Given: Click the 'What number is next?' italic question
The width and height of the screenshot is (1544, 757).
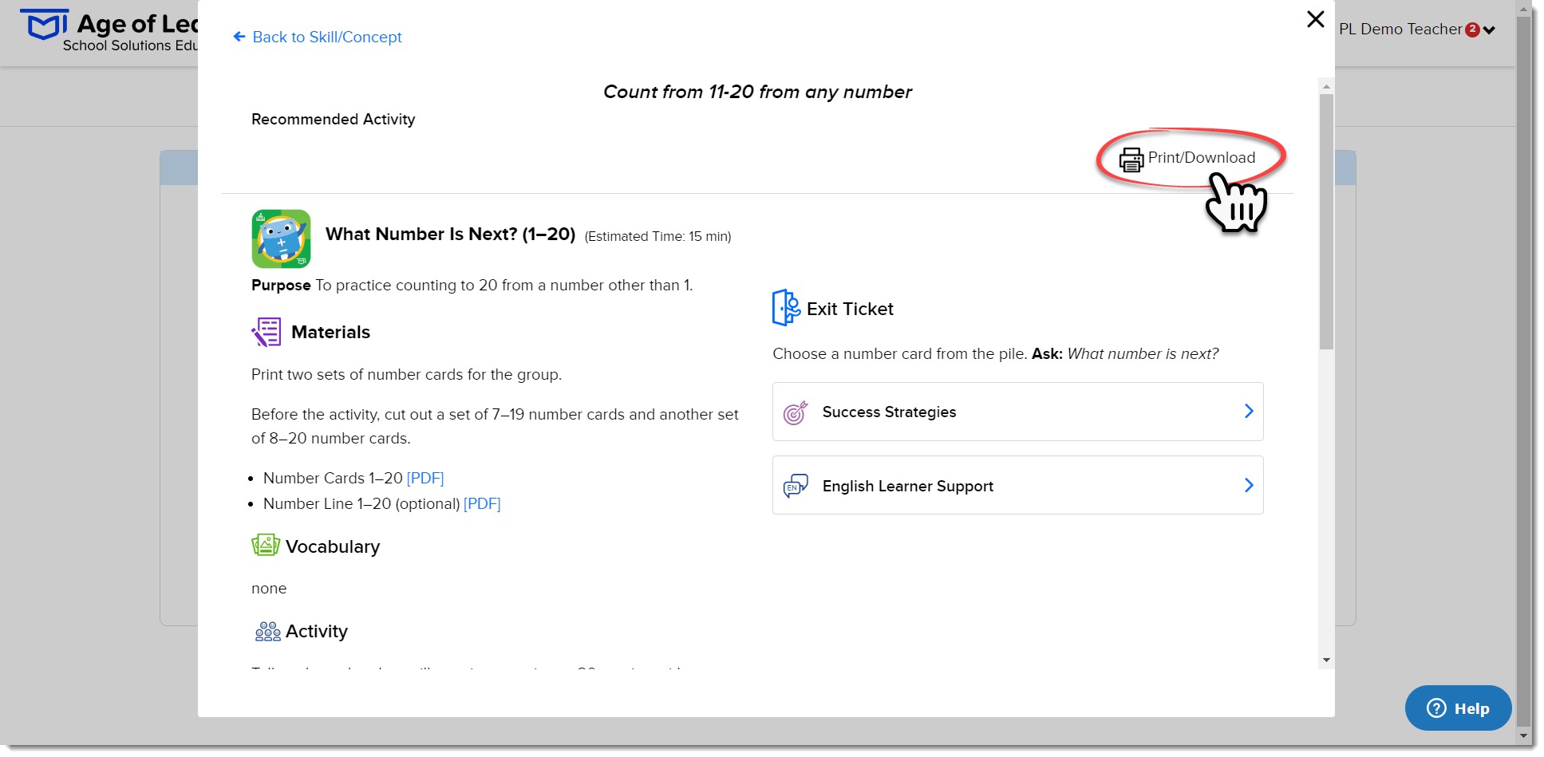Looking at the screenshot, I should pyautogui.click(x=1143, y=353).
